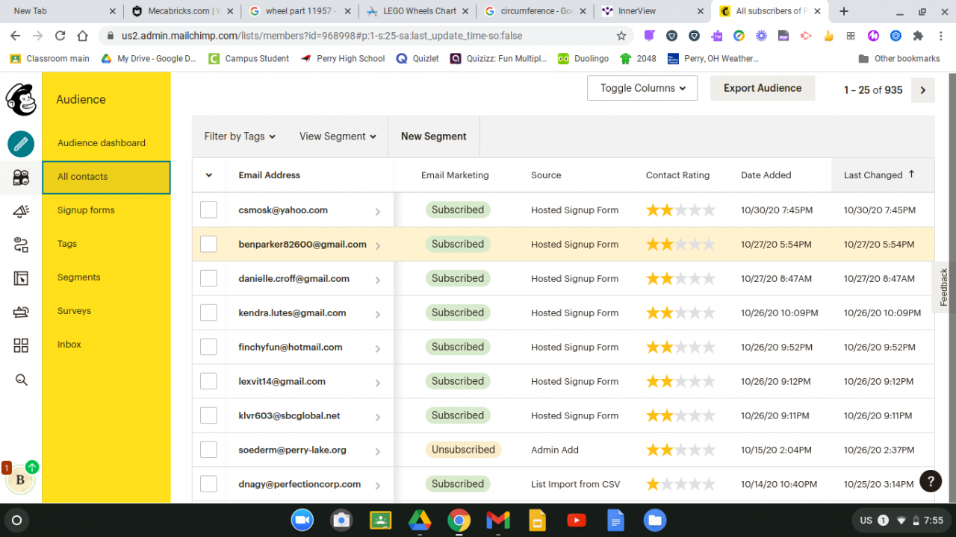956x537 pixels.
Task: Expand the danielle.croff@gmail.com row chevron
Action: pyautogui.click(x=378, y=280)
